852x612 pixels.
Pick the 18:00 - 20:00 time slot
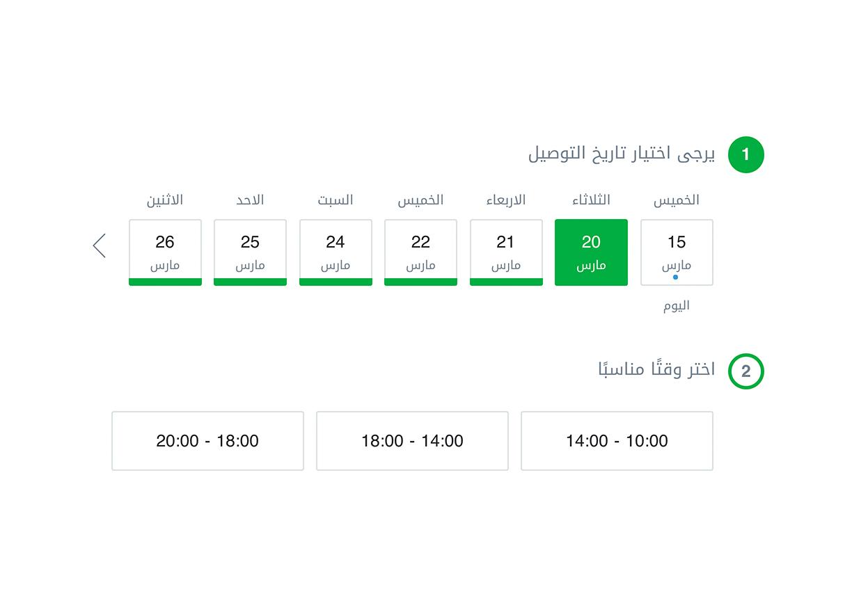(x=207, y=441)
